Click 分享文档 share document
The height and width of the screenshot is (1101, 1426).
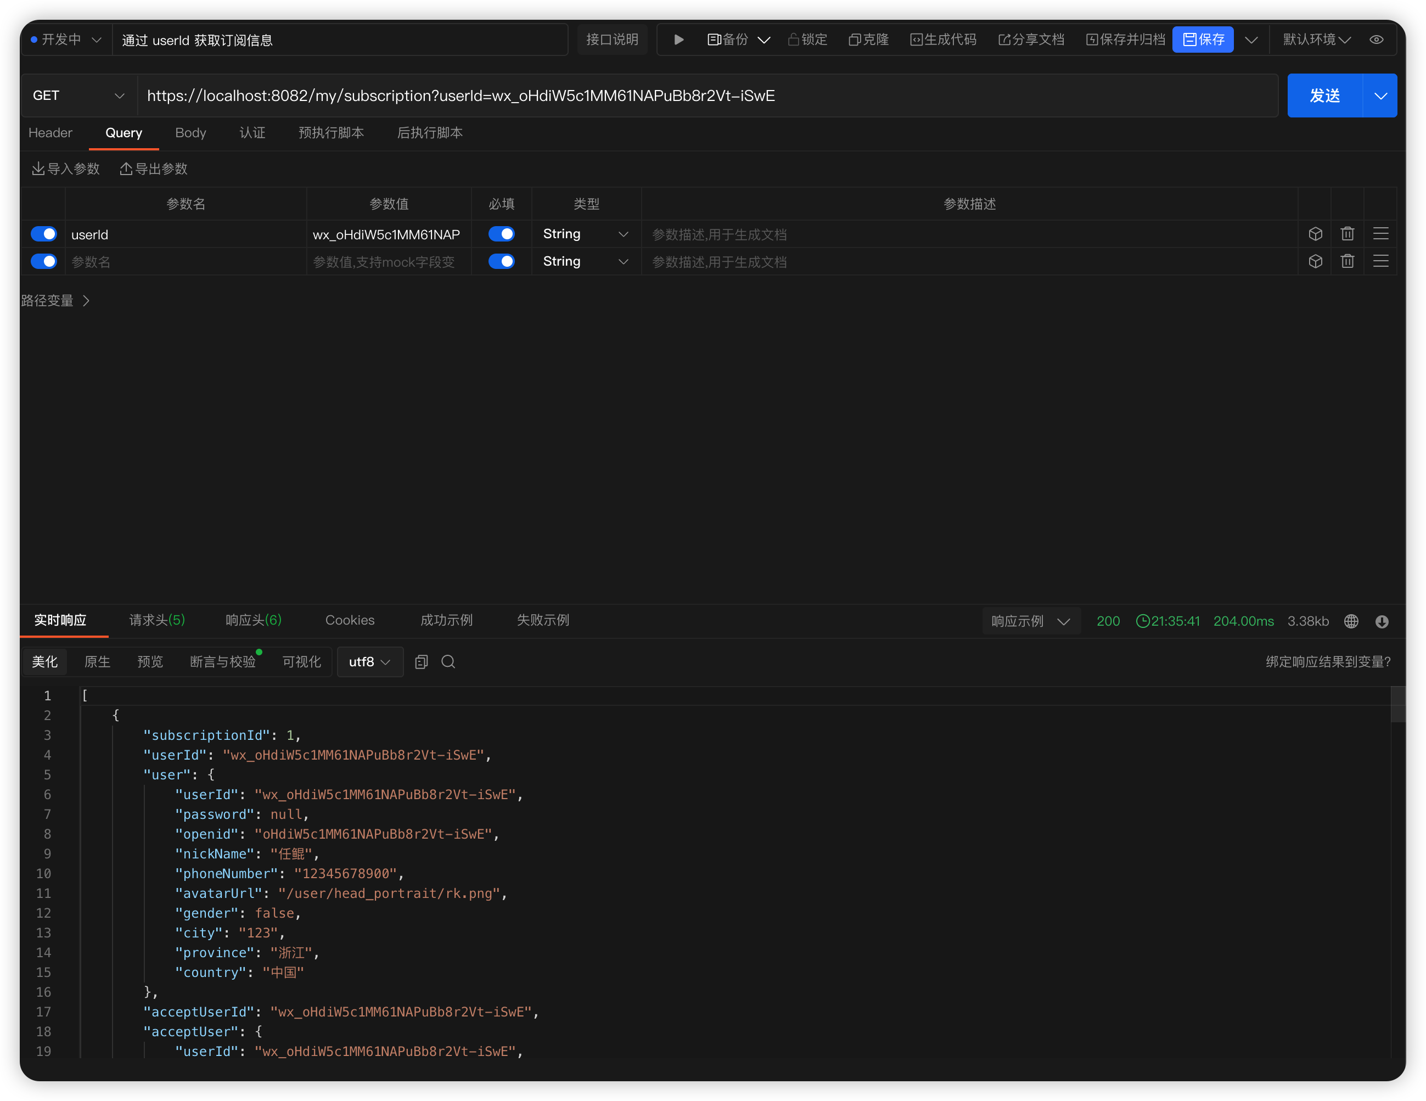click(x=1032, y=40)
